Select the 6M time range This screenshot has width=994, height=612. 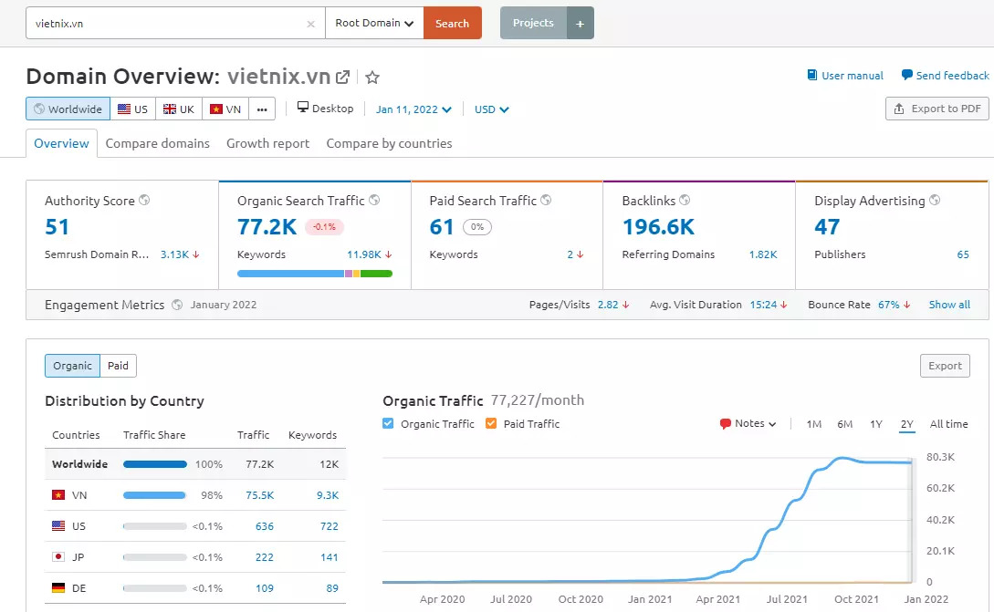click(845, 424)
